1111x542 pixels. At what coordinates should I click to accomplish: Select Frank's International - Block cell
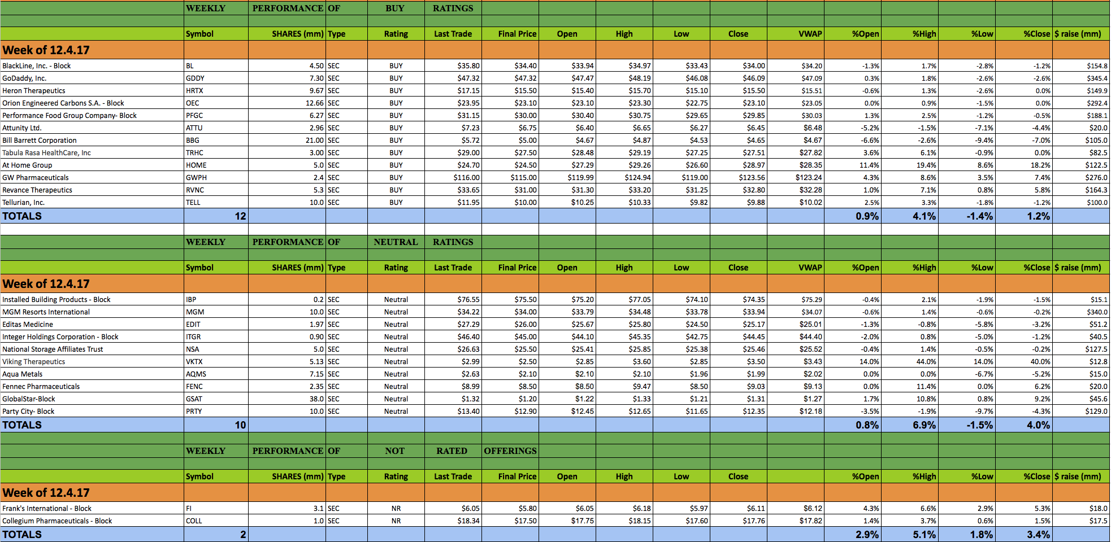tap(92, 508)
